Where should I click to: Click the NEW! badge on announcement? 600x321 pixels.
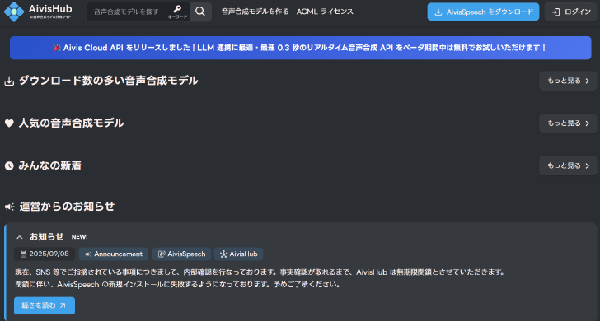(x=80, y=237)
